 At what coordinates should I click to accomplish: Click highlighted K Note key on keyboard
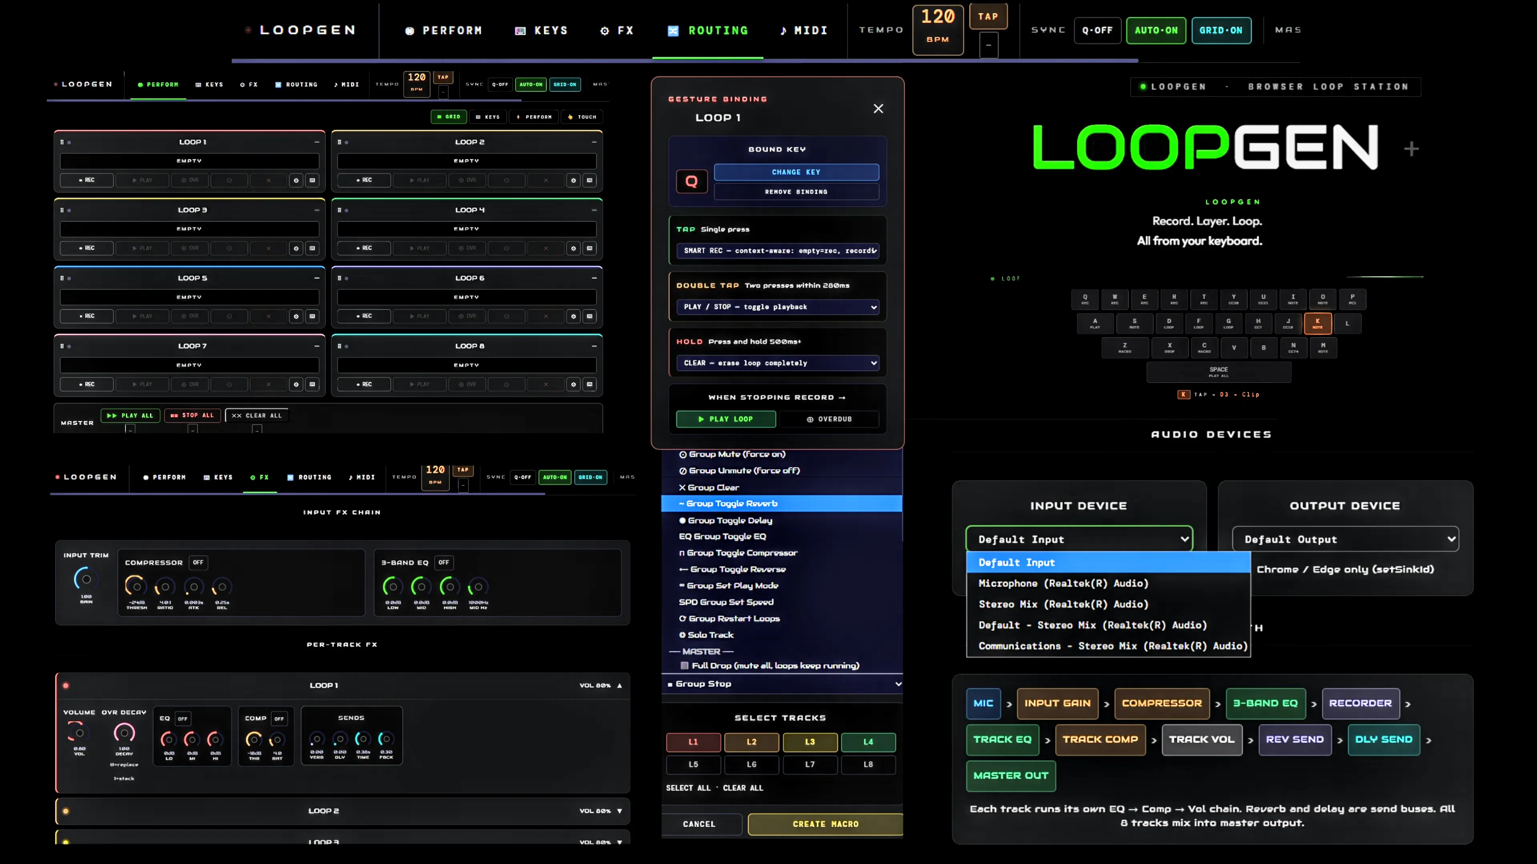coord(1317,323)
